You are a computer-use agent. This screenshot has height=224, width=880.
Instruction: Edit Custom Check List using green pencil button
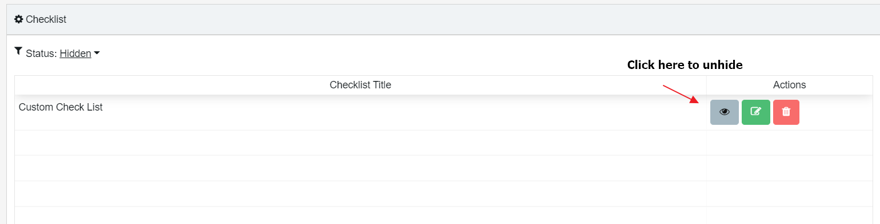pyautogui.click(x=756, y=112)
